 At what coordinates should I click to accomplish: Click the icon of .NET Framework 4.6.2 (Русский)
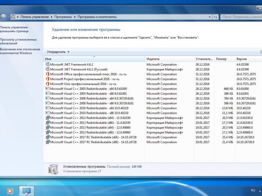[x=47, y=69]
